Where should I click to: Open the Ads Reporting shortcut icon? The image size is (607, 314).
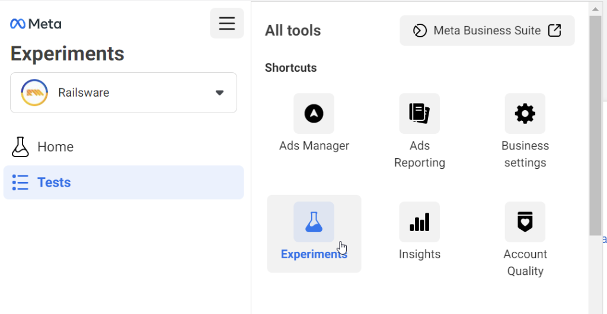pyautogui.click(x=419, y=113)
